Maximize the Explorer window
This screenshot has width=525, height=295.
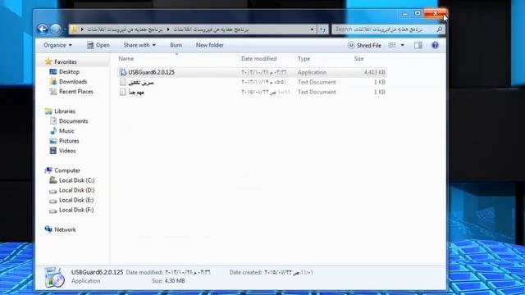point(418,13)
